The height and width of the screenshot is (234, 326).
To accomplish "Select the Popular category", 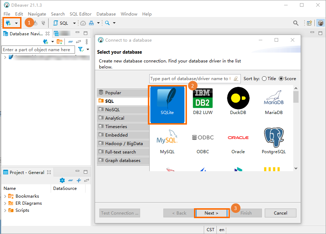I will [123, 93].
